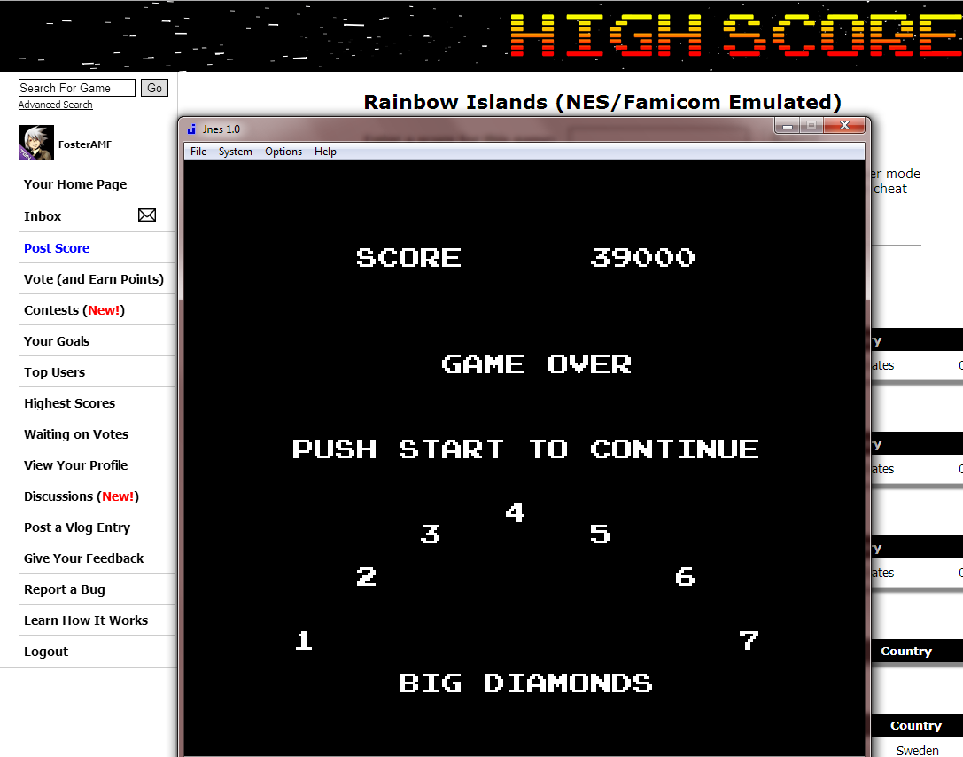This screenshot has height=757, width=963.
Task: Click the Go search button
Action: click(x=154, y=88)
